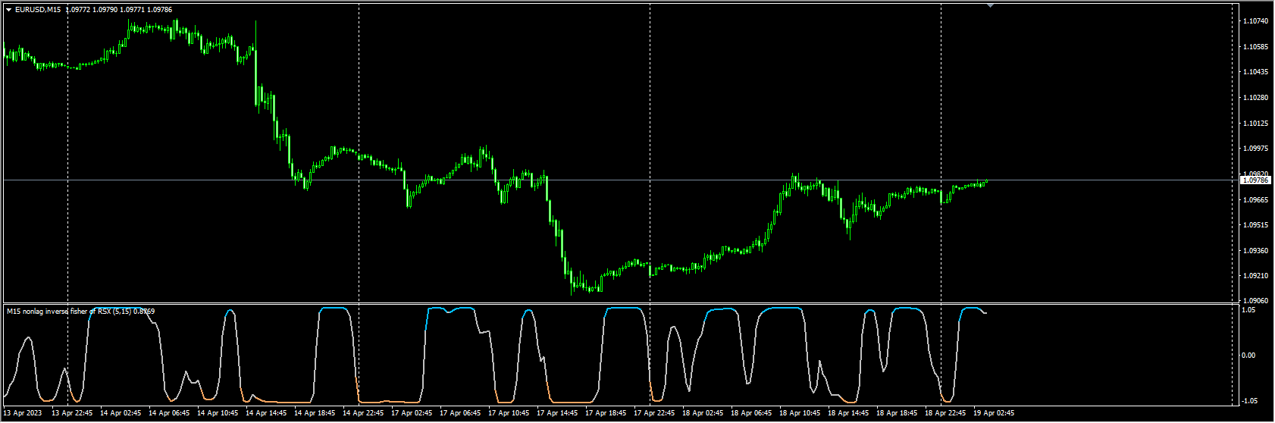Click time axis label '18 Apr 14:45'
Viewport: 1275px width, 423px height.
[x=848, y=413]
